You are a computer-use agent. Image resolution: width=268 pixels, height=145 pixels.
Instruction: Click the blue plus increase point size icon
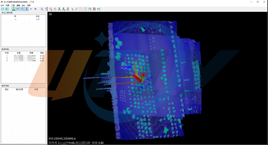pyautogui.click(x=35, y=9)
